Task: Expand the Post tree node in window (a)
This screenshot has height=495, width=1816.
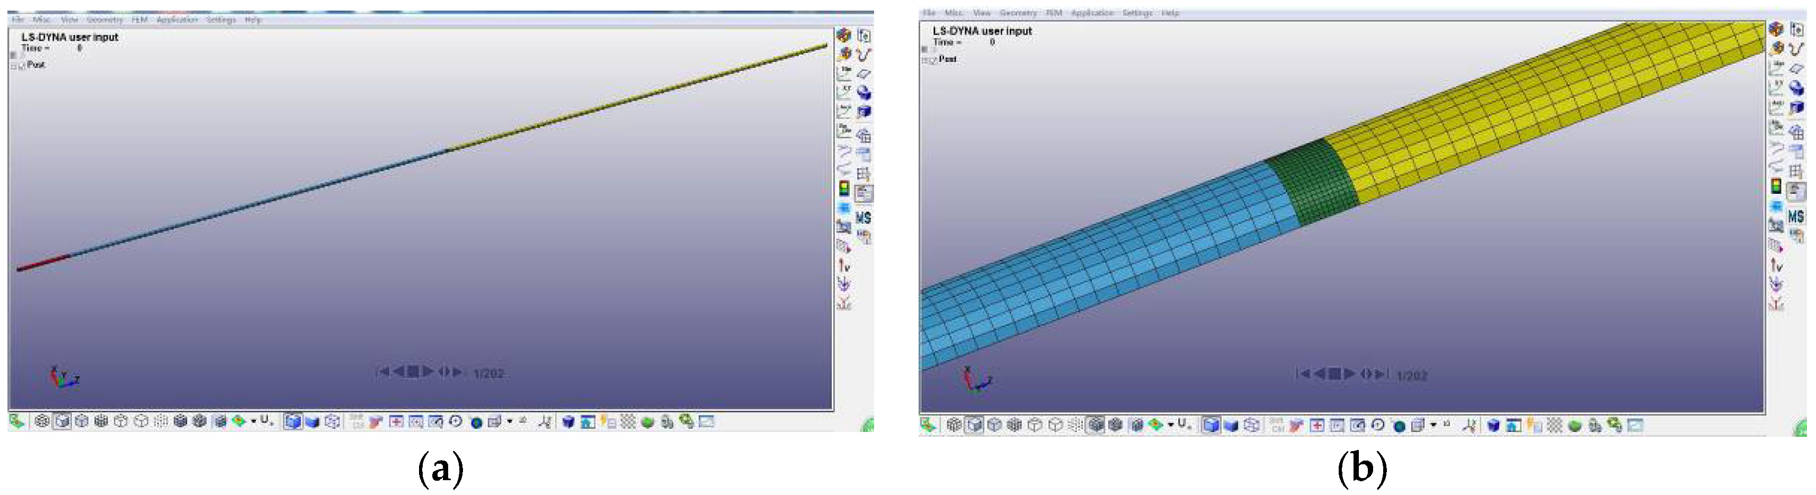Action: pos(13,66)
